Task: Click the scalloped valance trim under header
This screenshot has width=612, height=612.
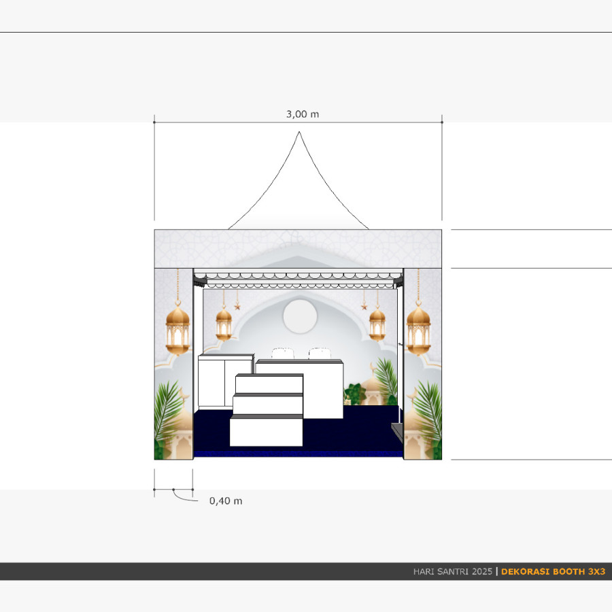Action: tap(299, 277)
